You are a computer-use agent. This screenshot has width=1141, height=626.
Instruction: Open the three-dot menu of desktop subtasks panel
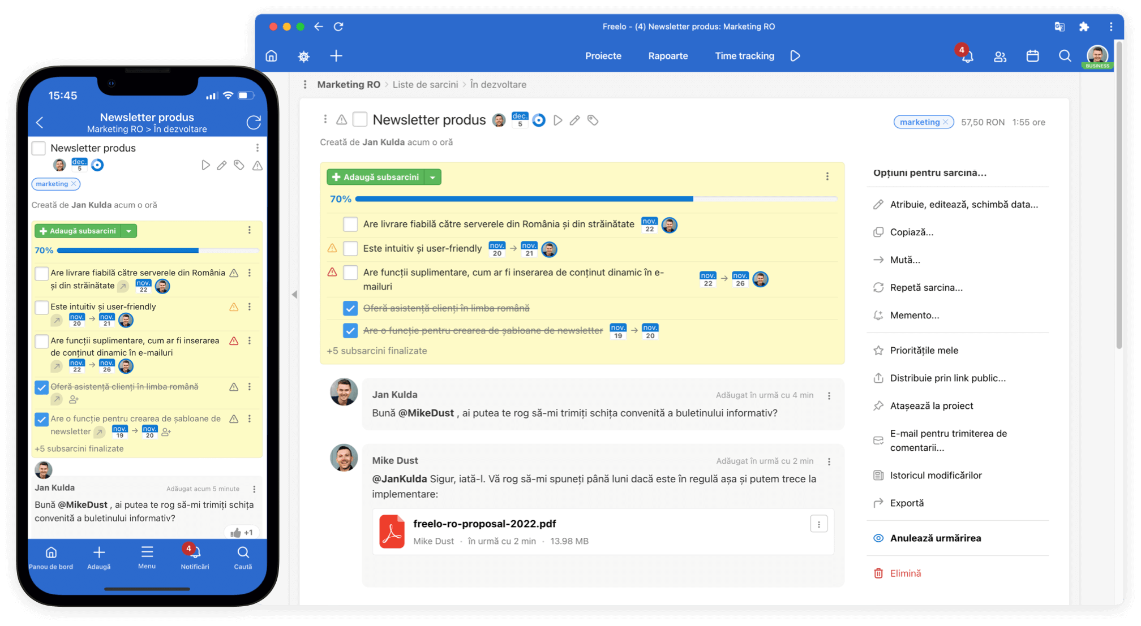(827, 176)
